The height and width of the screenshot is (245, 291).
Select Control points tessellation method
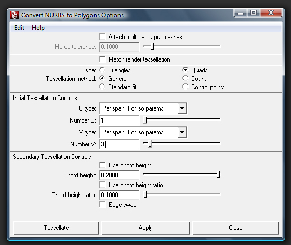pos(185,87)
